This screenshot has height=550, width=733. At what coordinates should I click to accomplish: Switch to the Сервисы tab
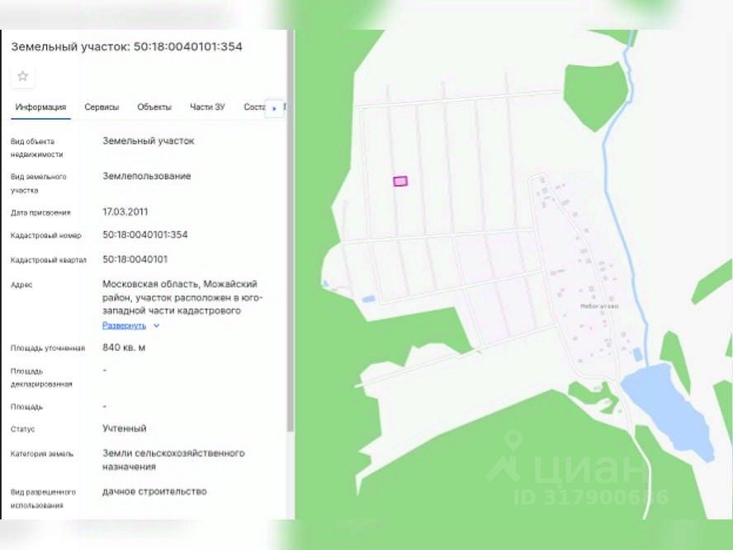click(x=102, y=107)
